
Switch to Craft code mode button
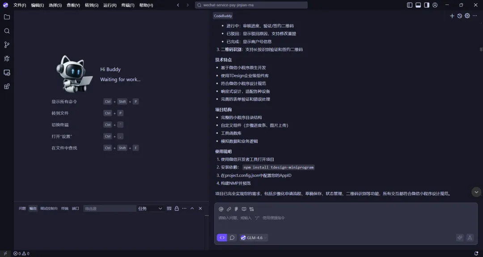(x=222, y=238)
